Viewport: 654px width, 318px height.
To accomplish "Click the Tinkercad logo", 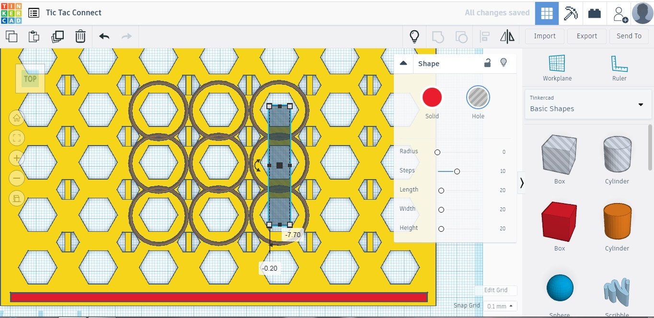I will tap(11, 13).
